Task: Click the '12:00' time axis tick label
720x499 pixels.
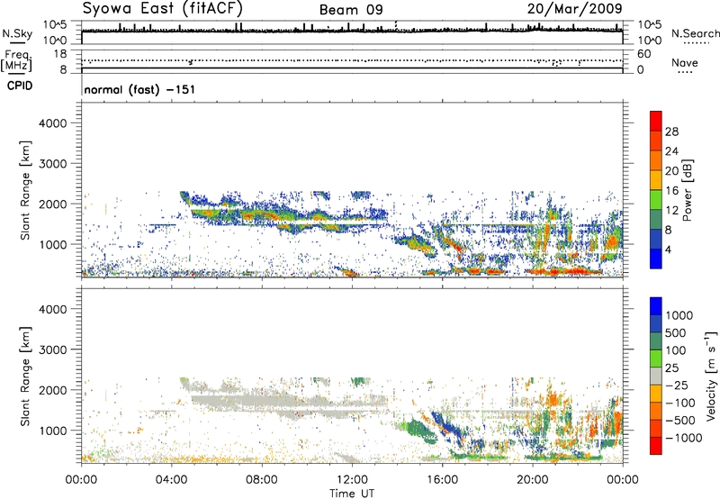Action: tap(352, 480)
